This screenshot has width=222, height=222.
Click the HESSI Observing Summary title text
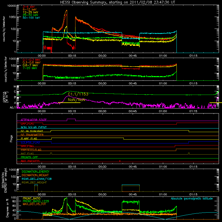tap(117, 2)
